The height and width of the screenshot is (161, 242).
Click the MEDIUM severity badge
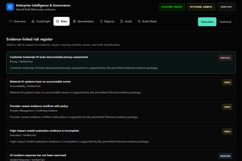point(225,156)
